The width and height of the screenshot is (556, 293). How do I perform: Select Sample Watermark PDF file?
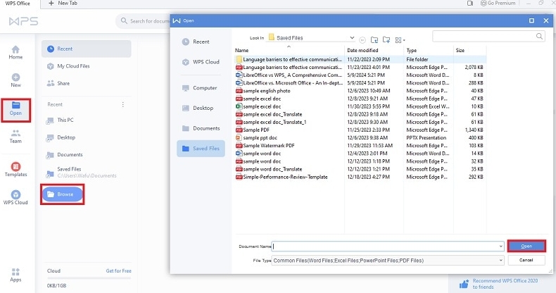click(x=360, y=145)
